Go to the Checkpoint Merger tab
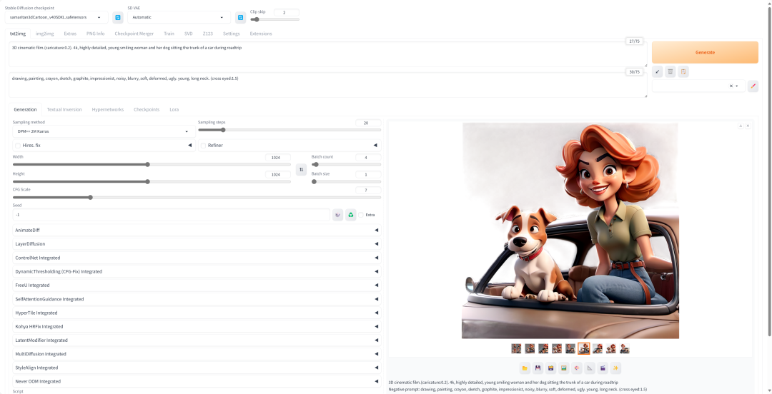The image size is (772, 394). tap(134, 34)
